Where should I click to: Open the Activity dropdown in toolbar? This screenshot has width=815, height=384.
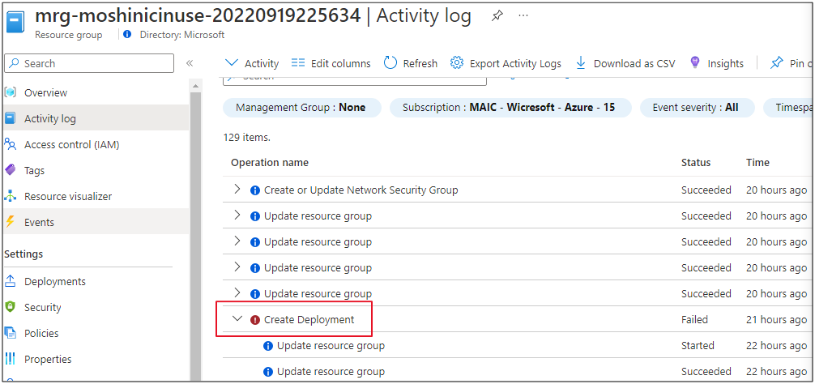point(252,63)
